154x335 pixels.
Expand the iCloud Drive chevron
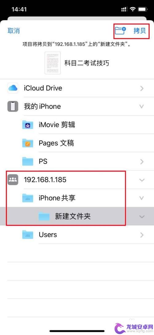click(142, 88)
